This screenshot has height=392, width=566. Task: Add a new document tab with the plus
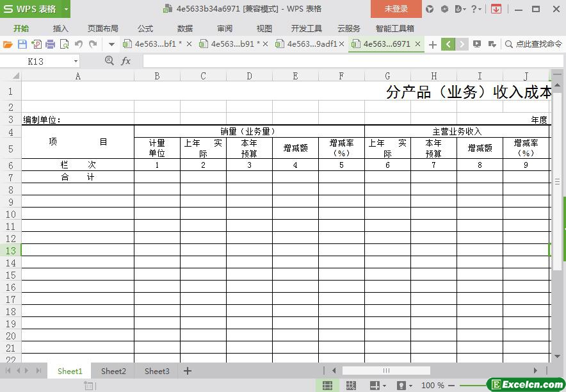coord(432,44)
